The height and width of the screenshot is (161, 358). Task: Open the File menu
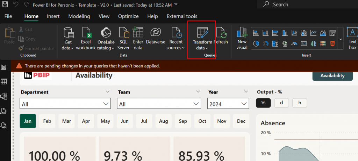(8, 16)
